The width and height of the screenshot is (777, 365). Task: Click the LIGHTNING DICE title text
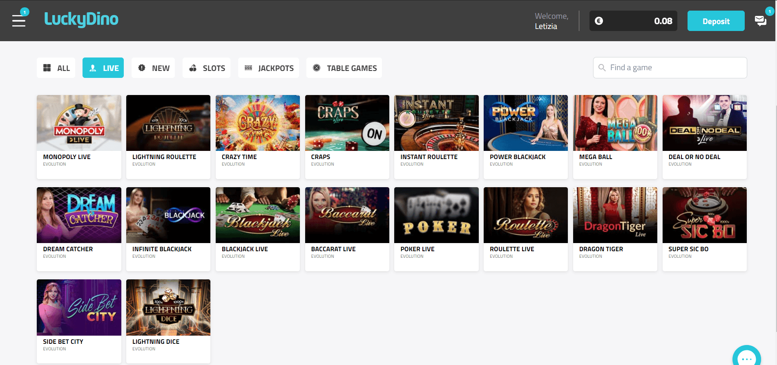[x=156, y=342]
